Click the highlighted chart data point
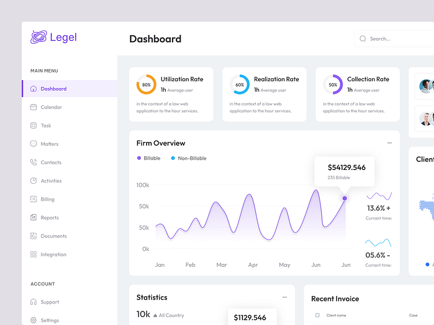Viewport: 434px width, 325px height. point(345,198)
